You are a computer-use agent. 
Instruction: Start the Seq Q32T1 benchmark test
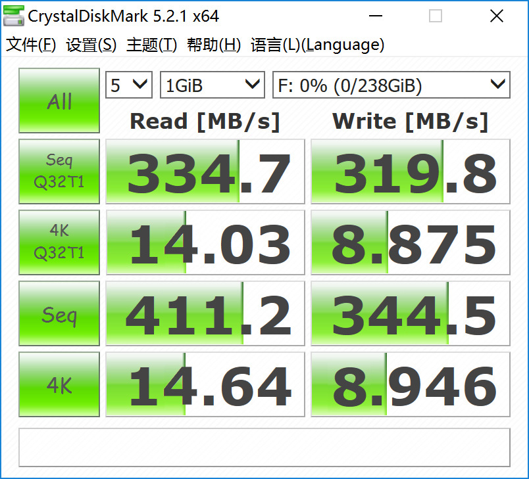pos(59,171)
